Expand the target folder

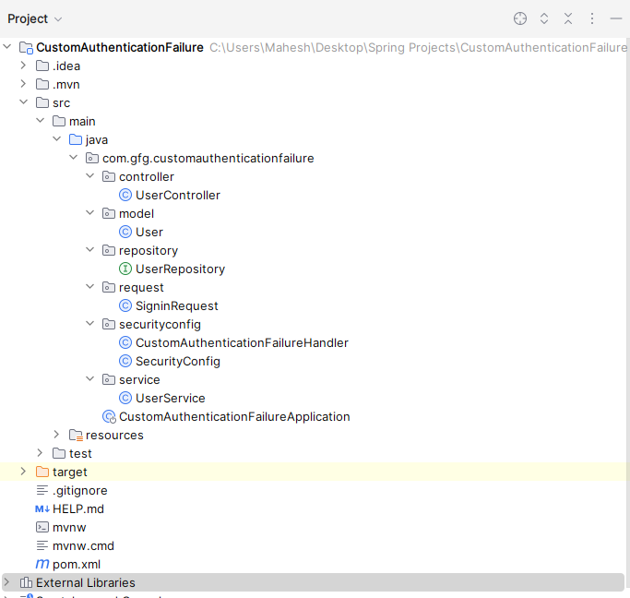click(x=23, y=472)
